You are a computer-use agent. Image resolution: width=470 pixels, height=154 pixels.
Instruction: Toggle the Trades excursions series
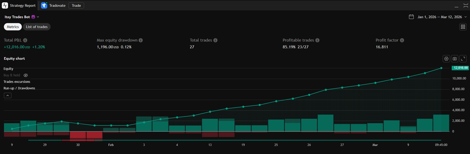click(17, 82)
